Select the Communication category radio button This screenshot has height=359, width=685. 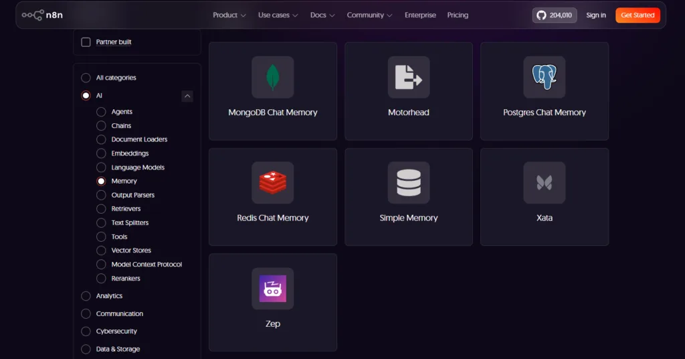click(x=86, y=314)
